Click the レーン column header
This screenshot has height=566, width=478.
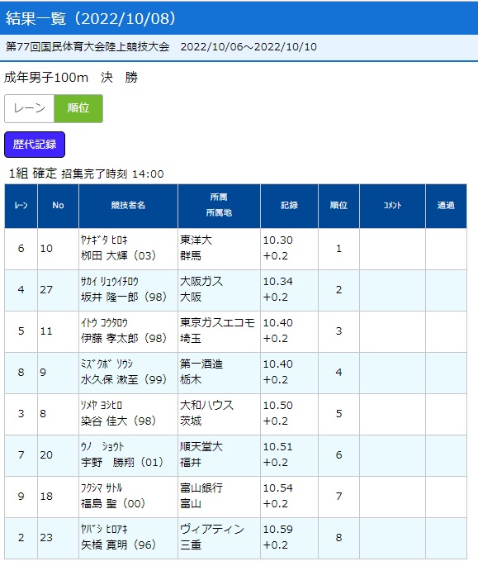(21, 206)
